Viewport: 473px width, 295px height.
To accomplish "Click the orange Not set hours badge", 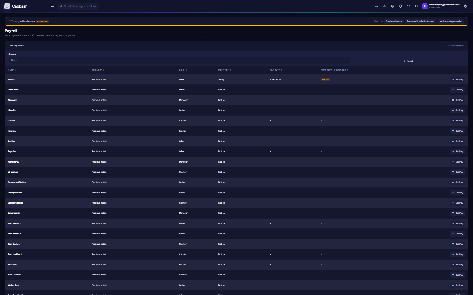I will [x=325, y=80].
